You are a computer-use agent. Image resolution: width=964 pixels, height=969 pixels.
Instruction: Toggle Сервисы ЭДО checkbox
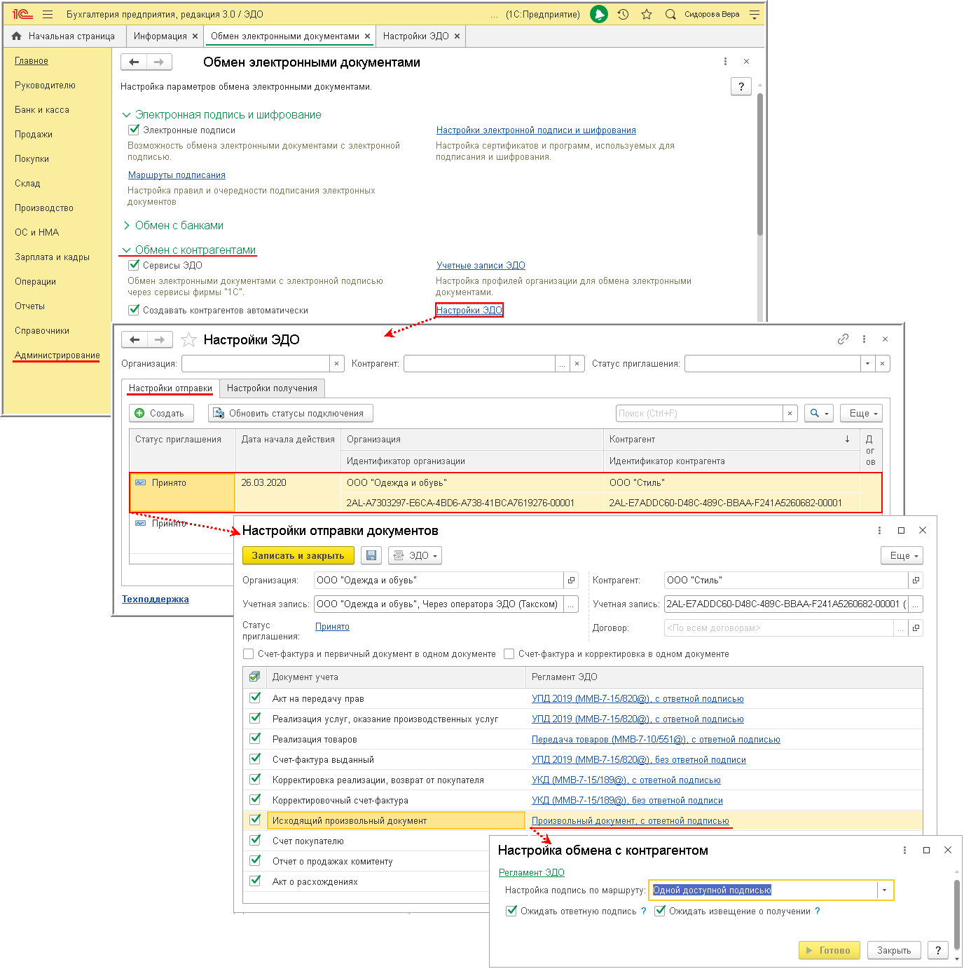point(134,265)
